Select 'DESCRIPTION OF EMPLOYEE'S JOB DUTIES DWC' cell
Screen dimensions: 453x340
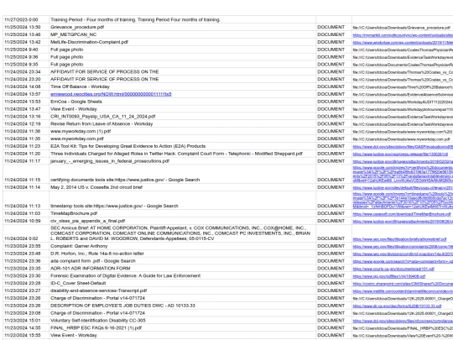pos(182,306)
